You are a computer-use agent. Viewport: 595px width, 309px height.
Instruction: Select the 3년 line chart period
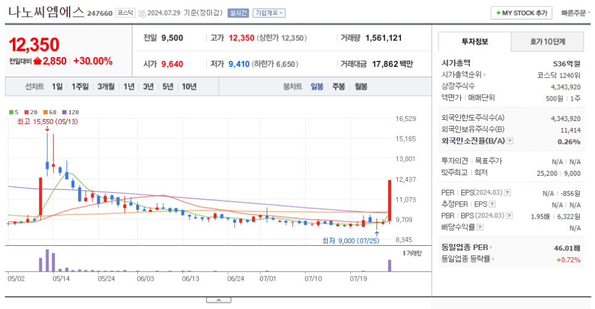[x=148, y=87]
